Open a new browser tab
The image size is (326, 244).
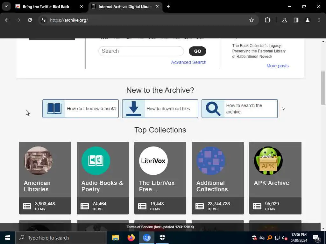click(169, 6)
